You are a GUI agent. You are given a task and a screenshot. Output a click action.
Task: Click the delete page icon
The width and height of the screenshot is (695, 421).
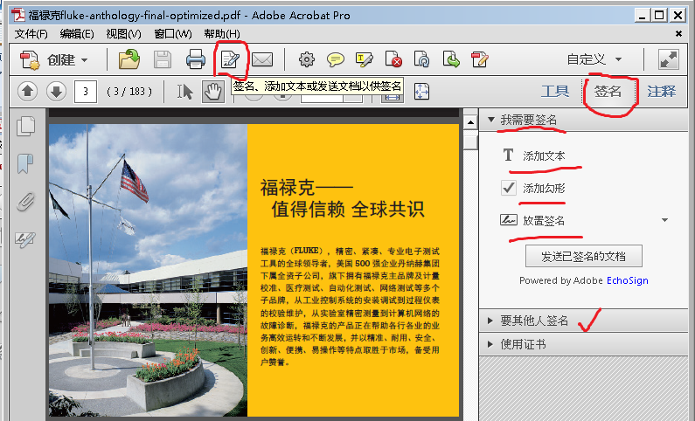(393, 59)
